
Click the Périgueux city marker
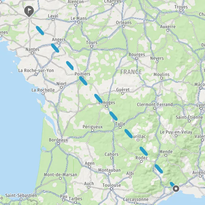point(93,131)
